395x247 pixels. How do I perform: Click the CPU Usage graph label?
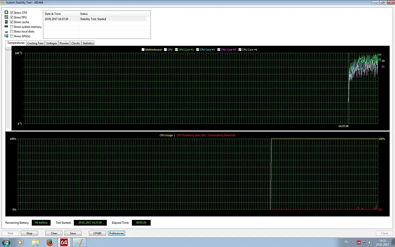(x=166, y=135)
